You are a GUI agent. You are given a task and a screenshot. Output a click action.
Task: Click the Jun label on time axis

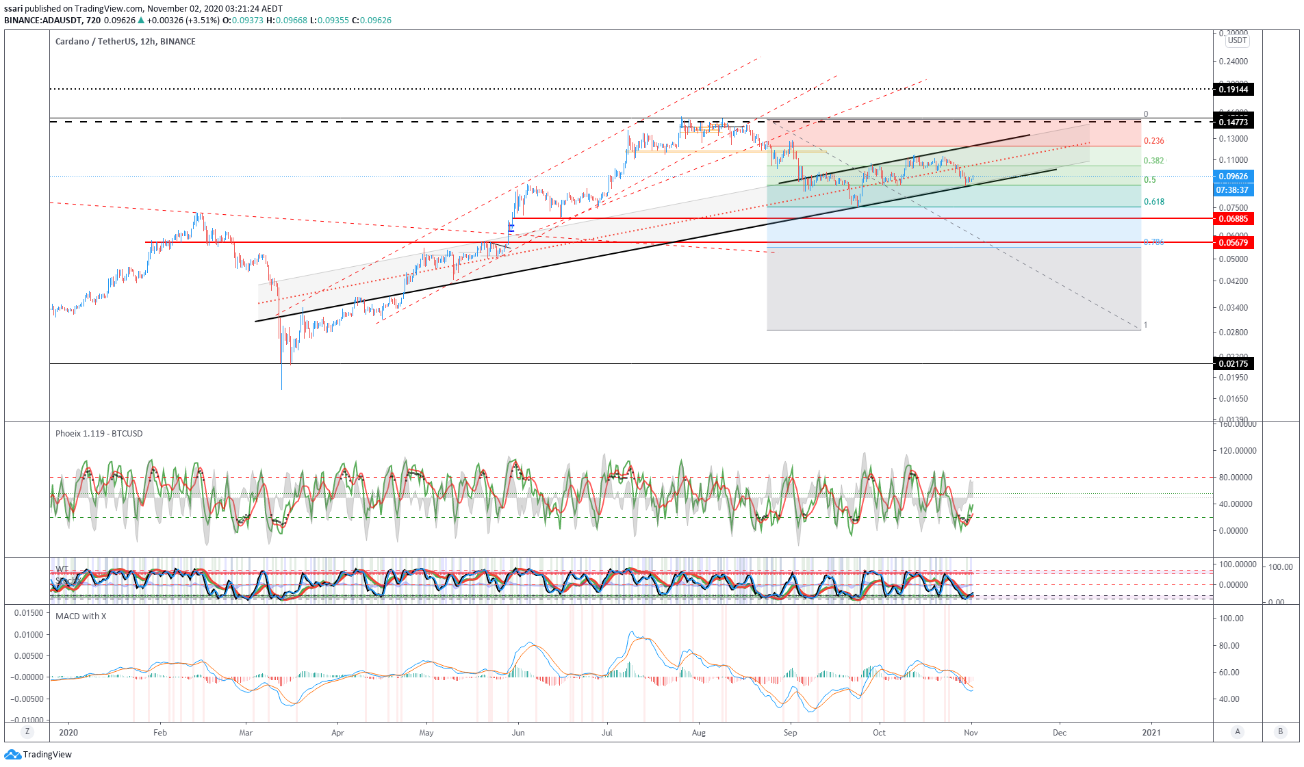[x=518, y=733]
